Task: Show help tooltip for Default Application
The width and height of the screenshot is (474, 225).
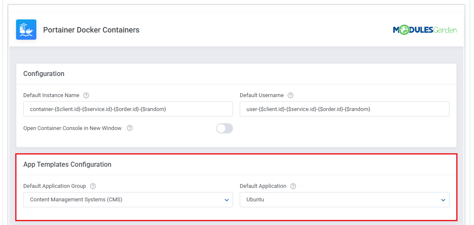Action: [x=293, y=186]
